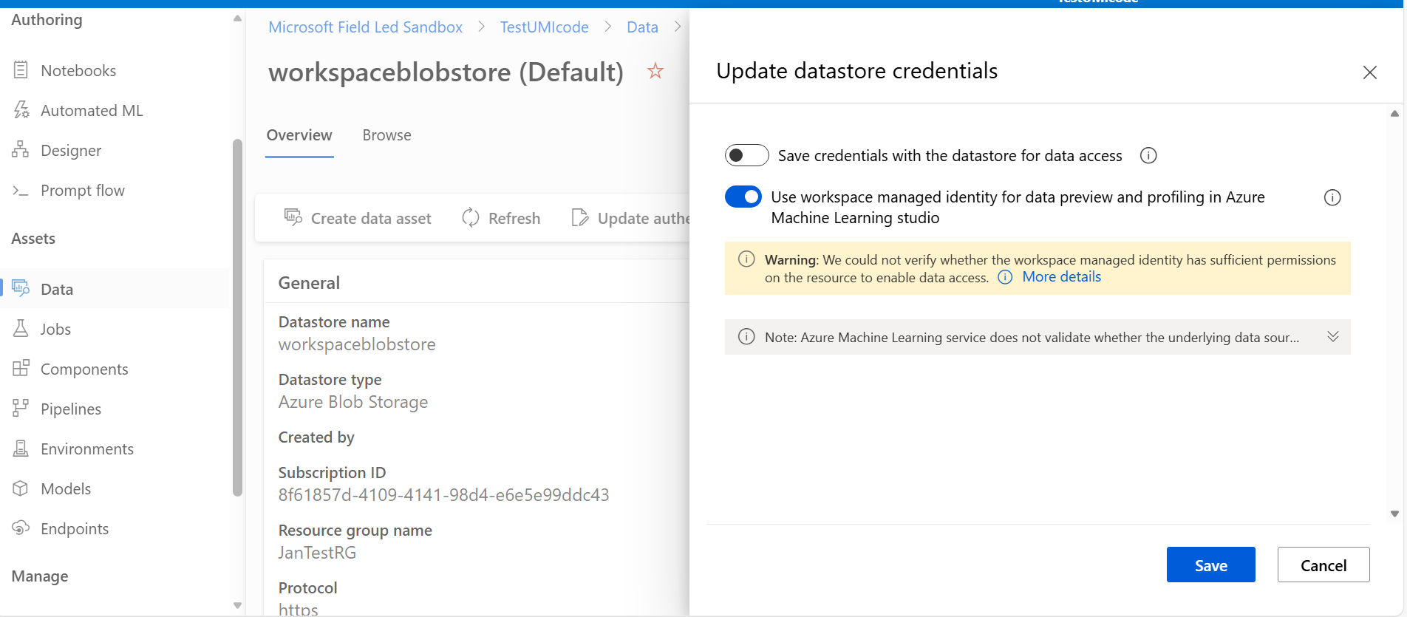Image resolution: width=1407 pixels, height=617 pixels.
Task: Click the JanTestRG resource group value
Action: point(317,553)
